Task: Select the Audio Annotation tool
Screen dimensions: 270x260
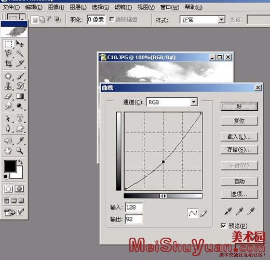Action: (x=8, y=141)
